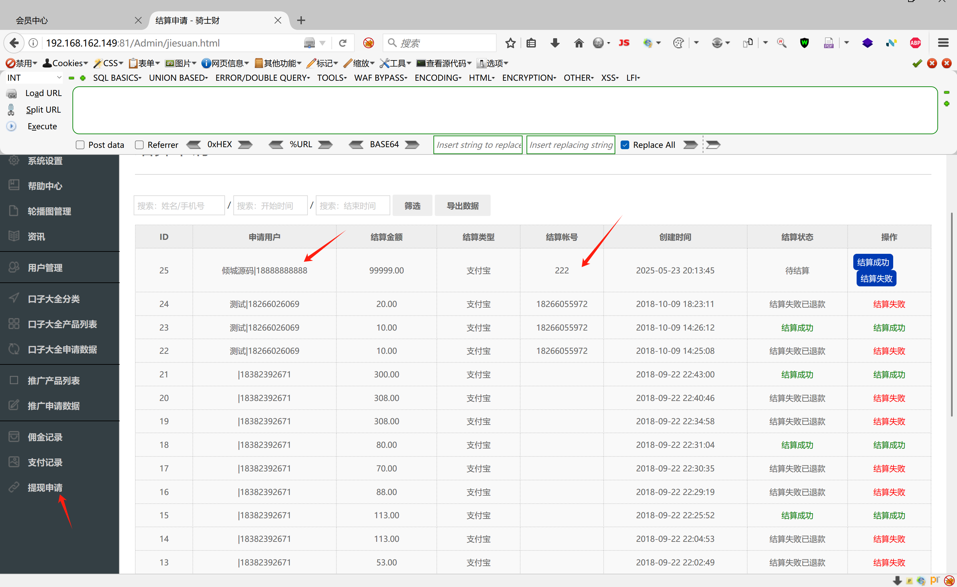This screenshot has width=957, height=587.
Task: Focus the 姓名/手机号 search field
Action: (179, 205)
